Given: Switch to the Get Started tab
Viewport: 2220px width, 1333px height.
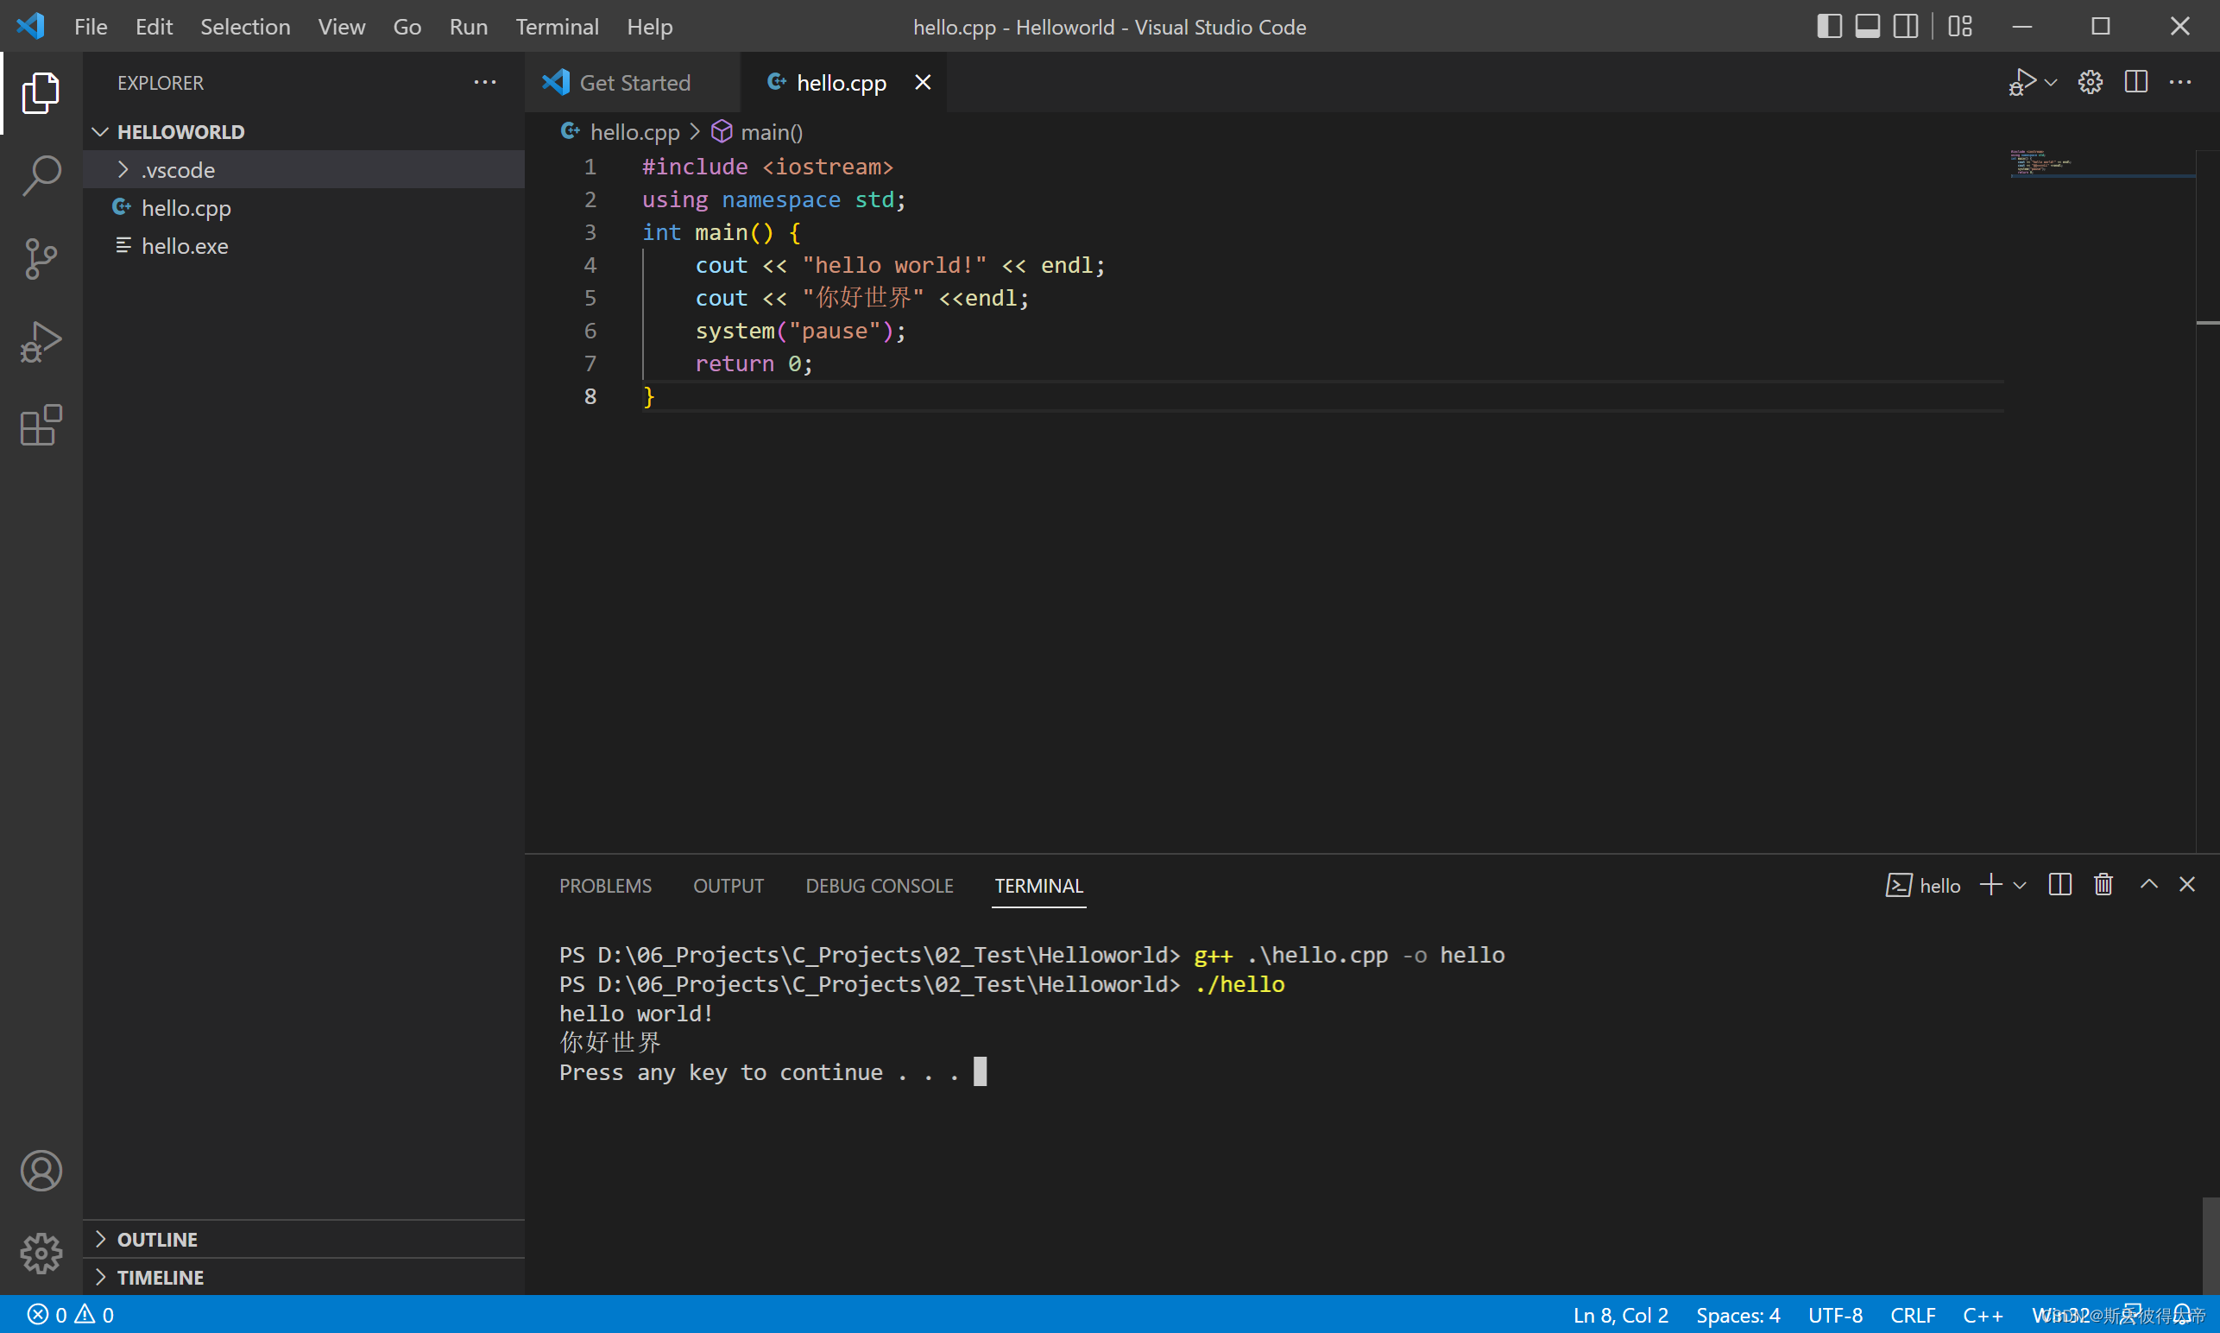Looking at the screenshot, I should click(x=632, y=82).
